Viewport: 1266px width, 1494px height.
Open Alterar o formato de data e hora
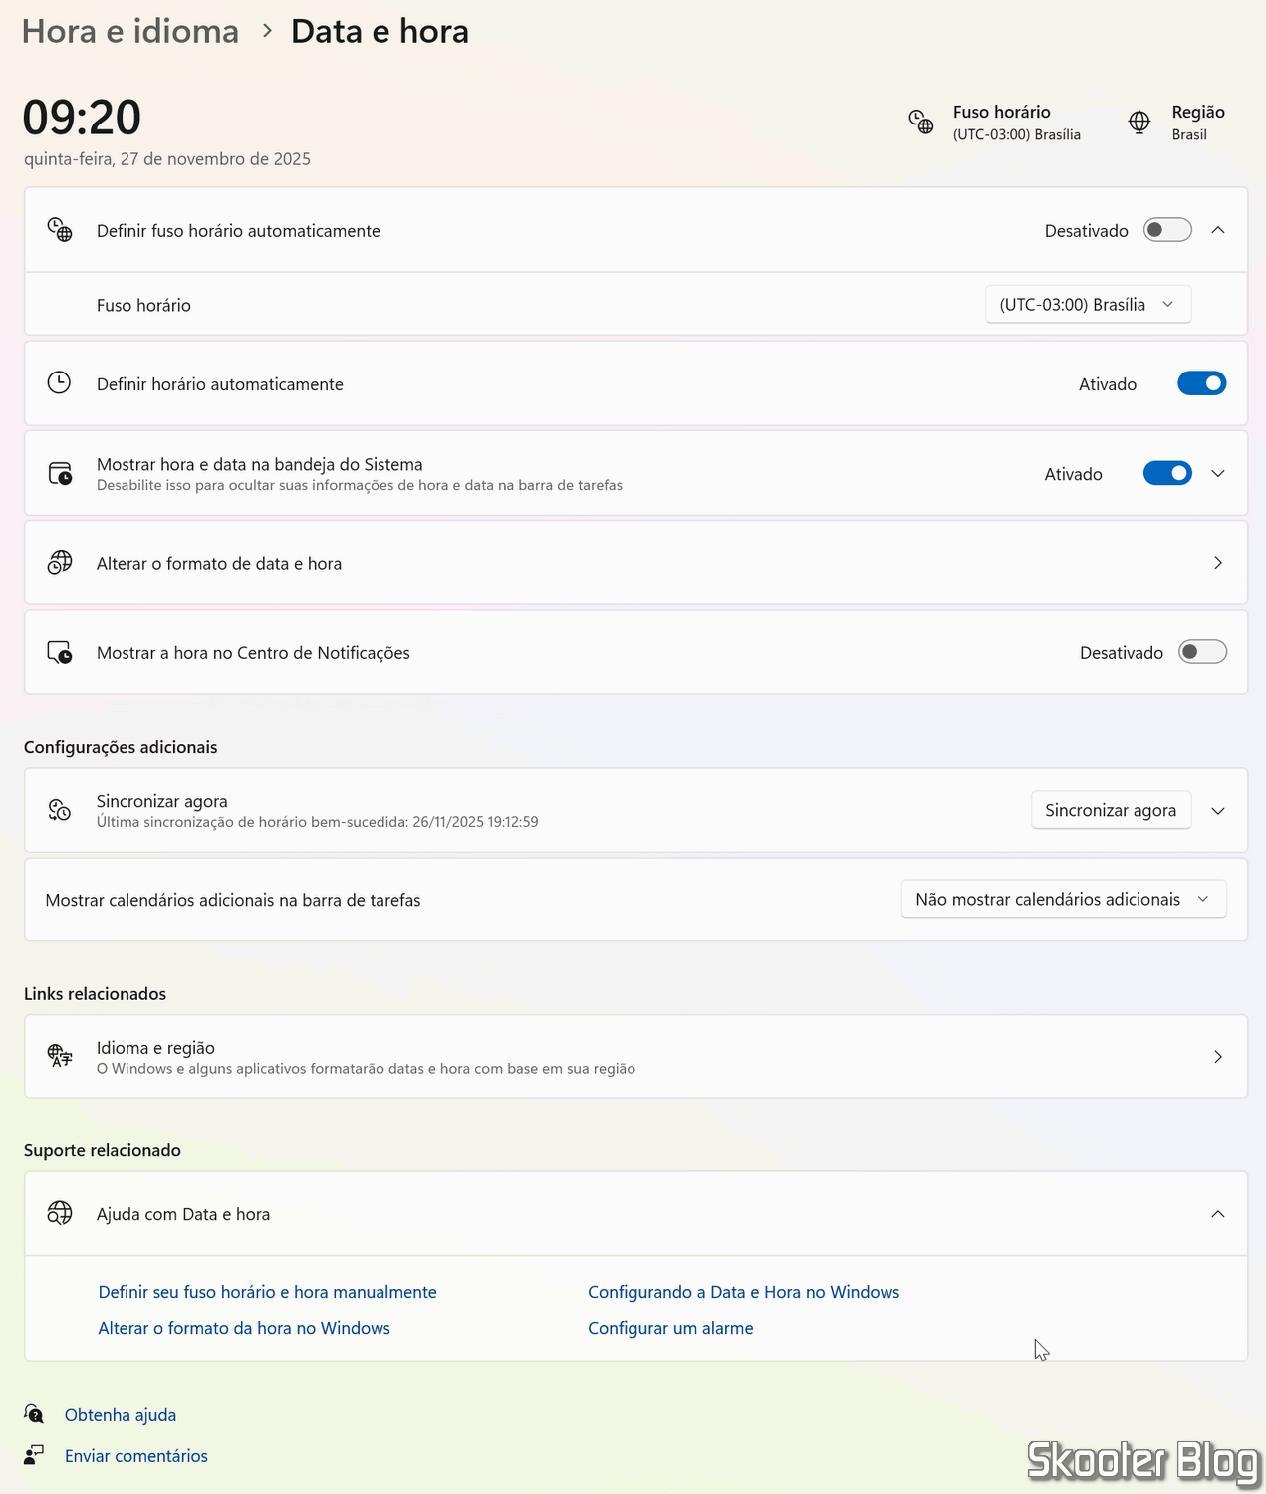click(x=635, y=563)
